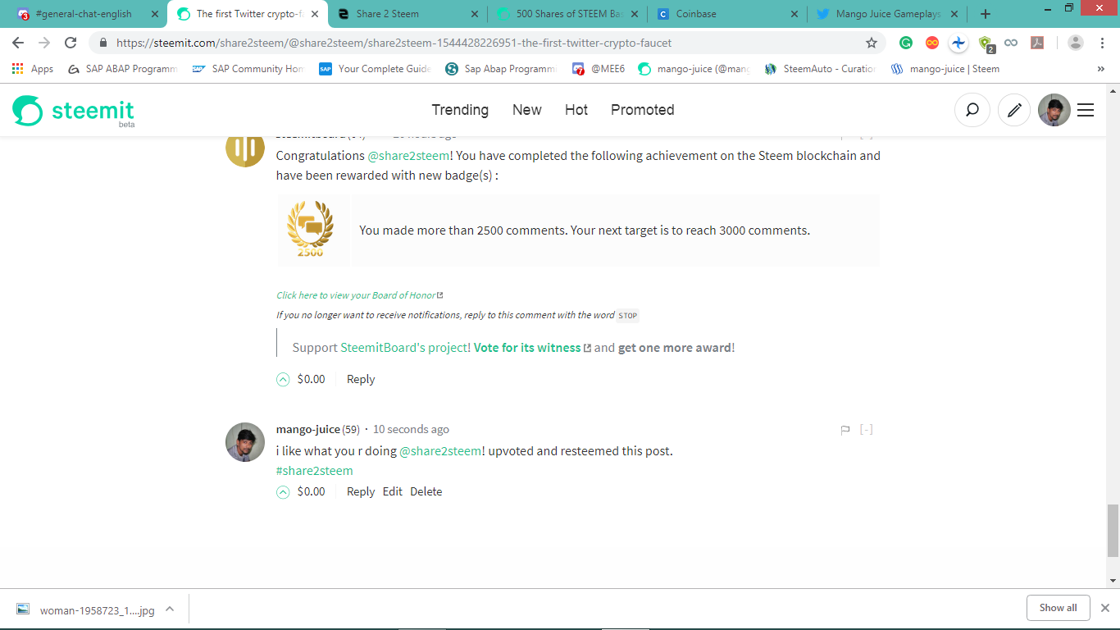Click the $0.00 payout on SteemitBoard comment

click(311, 379)
